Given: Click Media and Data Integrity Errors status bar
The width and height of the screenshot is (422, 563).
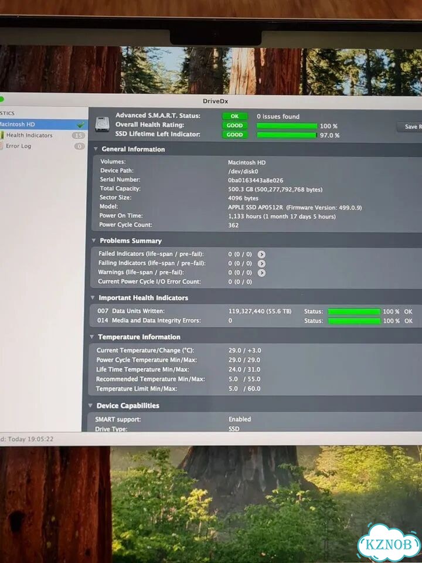Looking at the screenshot, I should tap(354, 321).
